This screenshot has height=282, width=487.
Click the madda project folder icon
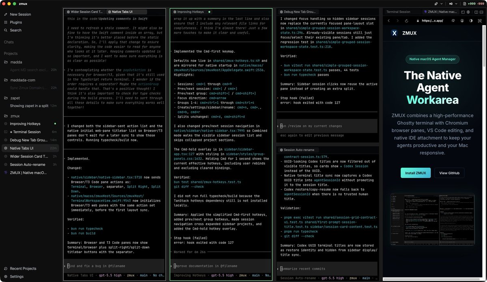tap(6, 62)
